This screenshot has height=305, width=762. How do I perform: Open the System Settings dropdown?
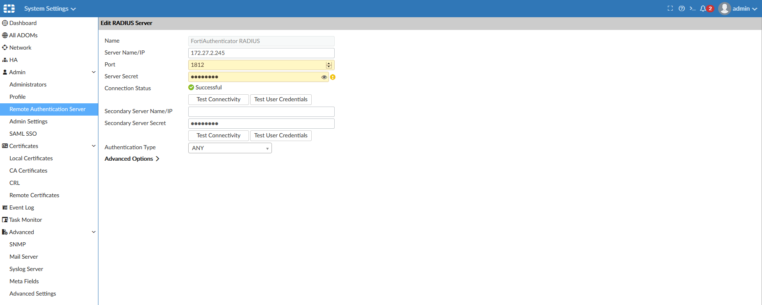click(x=50, y=9)
